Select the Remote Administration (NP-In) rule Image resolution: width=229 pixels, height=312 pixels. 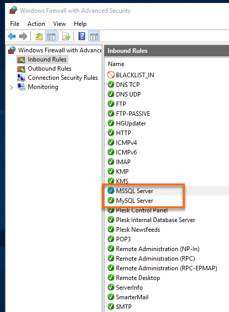pos(158,248)
